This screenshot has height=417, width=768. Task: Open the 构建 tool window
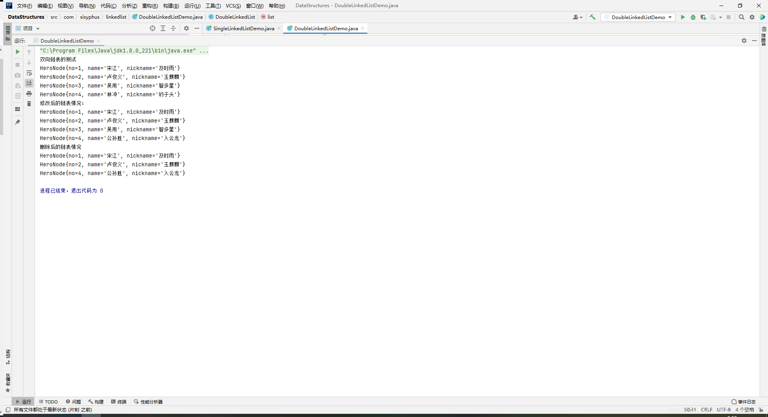(96, 402)
